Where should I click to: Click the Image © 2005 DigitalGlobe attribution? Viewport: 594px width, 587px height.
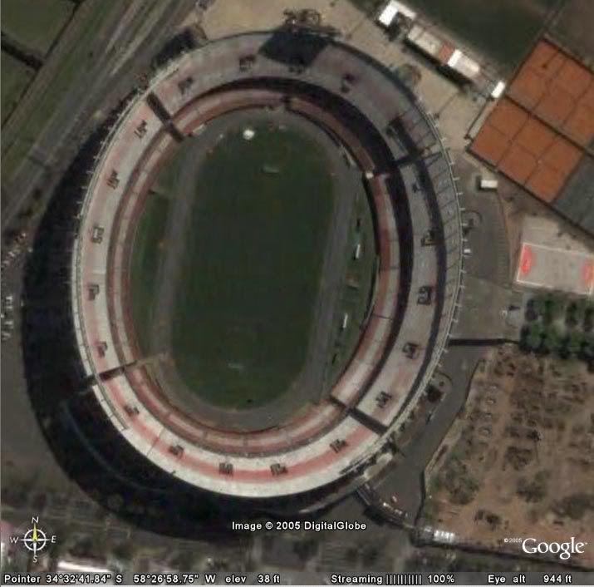pos(299,525)
